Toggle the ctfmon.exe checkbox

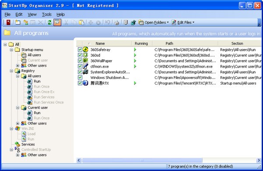[80, 66]
